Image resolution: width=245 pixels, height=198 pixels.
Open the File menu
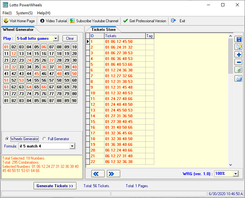(7, 13)
